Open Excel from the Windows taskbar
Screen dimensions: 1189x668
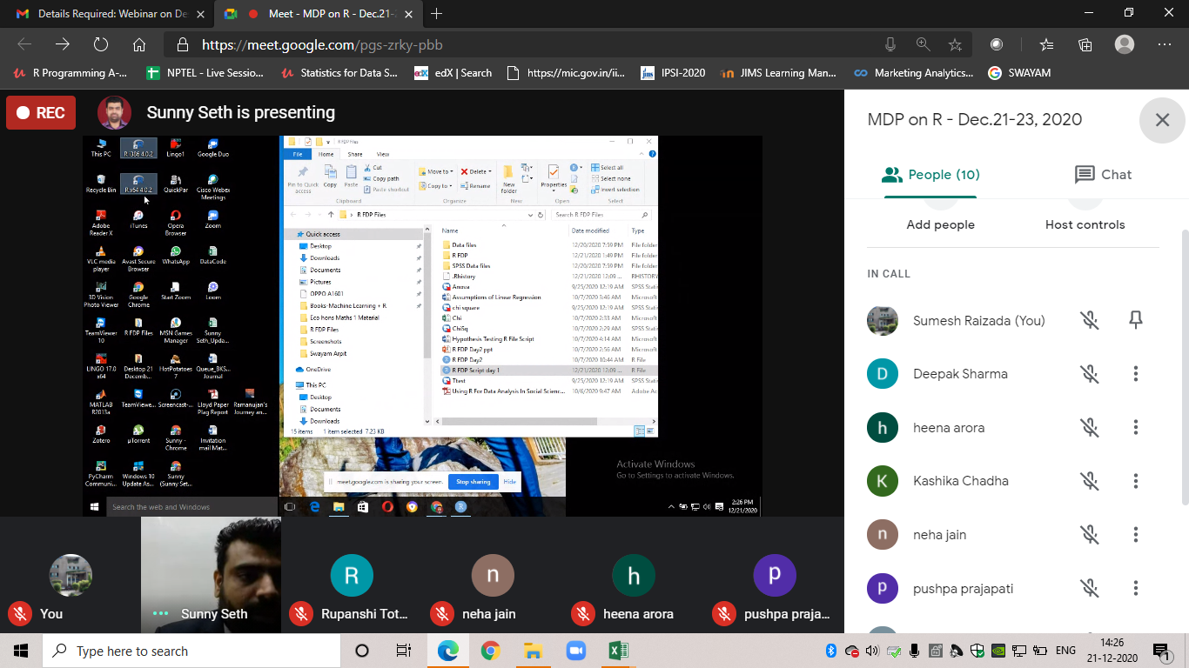618,651
